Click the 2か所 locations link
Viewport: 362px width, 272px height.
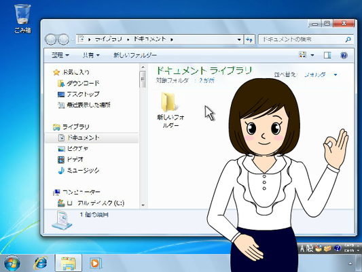[207, 80]
